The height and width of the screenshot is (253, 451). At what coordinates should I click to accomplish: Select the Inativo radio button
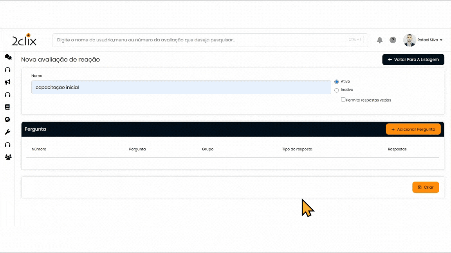pos(337,90)
